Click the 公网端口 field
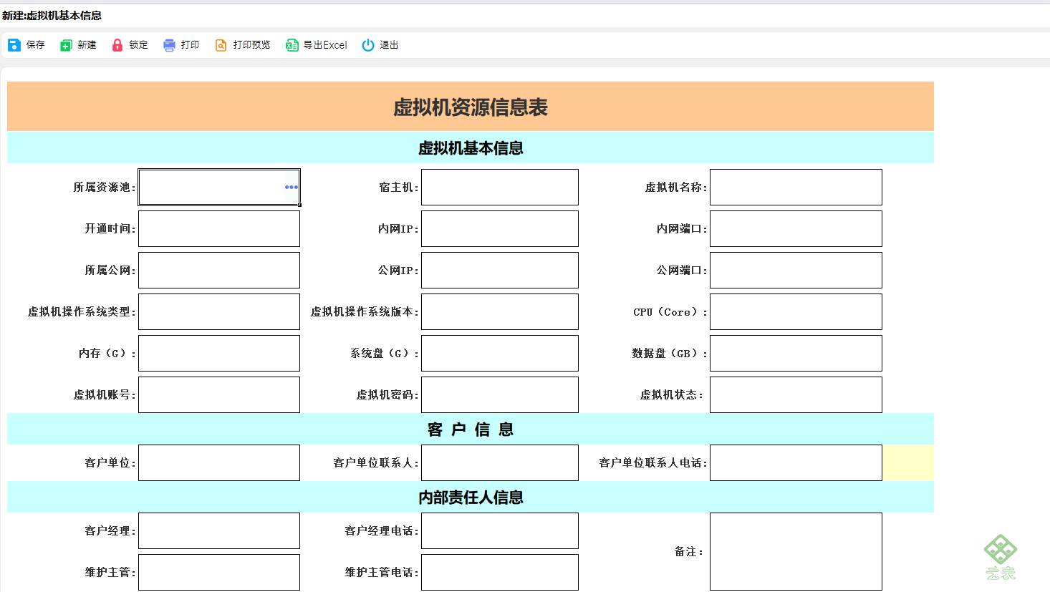The image size is (1050, 592). pyautogui.click(x=796, y=270)
